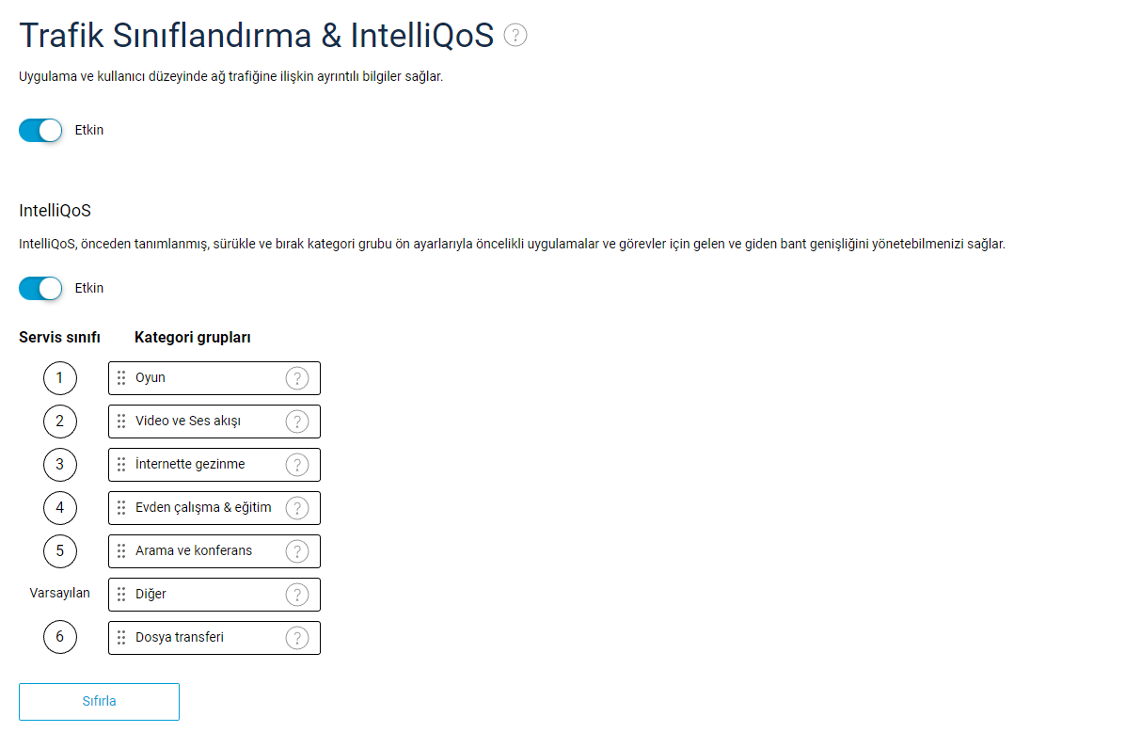1141x732 pixels.
Task: Select the Video ve Ses akışı item
Action: (x=214, y=422)
